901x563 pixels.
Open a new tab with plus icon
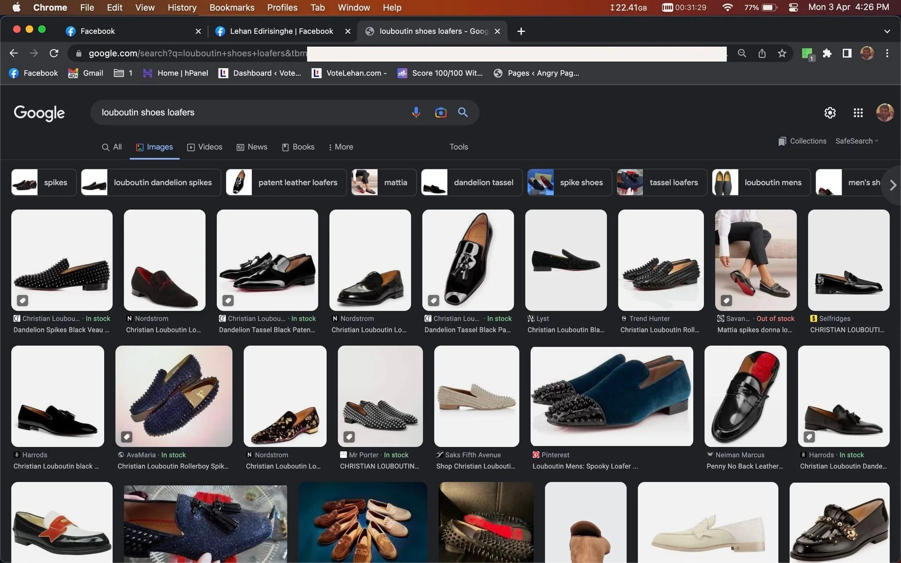521,31
